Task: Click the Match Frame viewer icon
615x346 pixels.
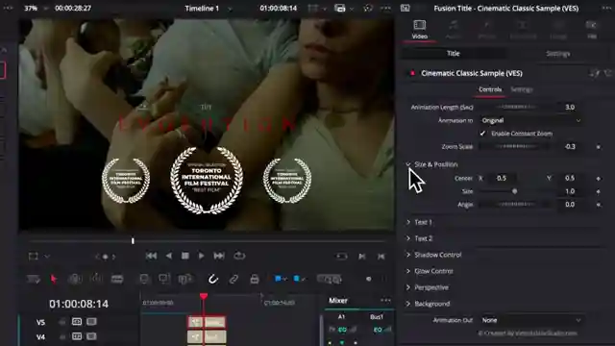Action: pyautogui.click(x=342, y=257)
